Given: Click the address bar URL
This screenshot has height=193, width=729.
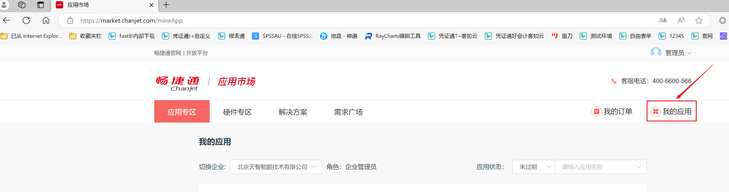Looking at the screenshot, I should pos(131,20).
